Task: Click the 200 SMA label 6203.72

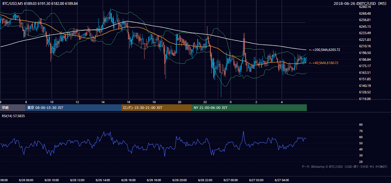Action: point(325,50)
